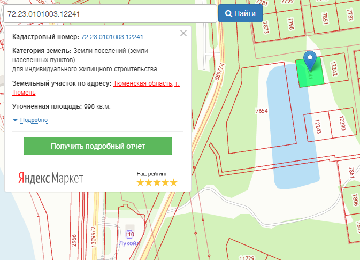Open cadastral number link 72:23:0101003:12241
360x260 pixels.
[112, 37]
